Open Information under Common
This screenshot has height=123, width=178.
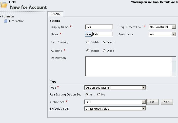(17, 21)
